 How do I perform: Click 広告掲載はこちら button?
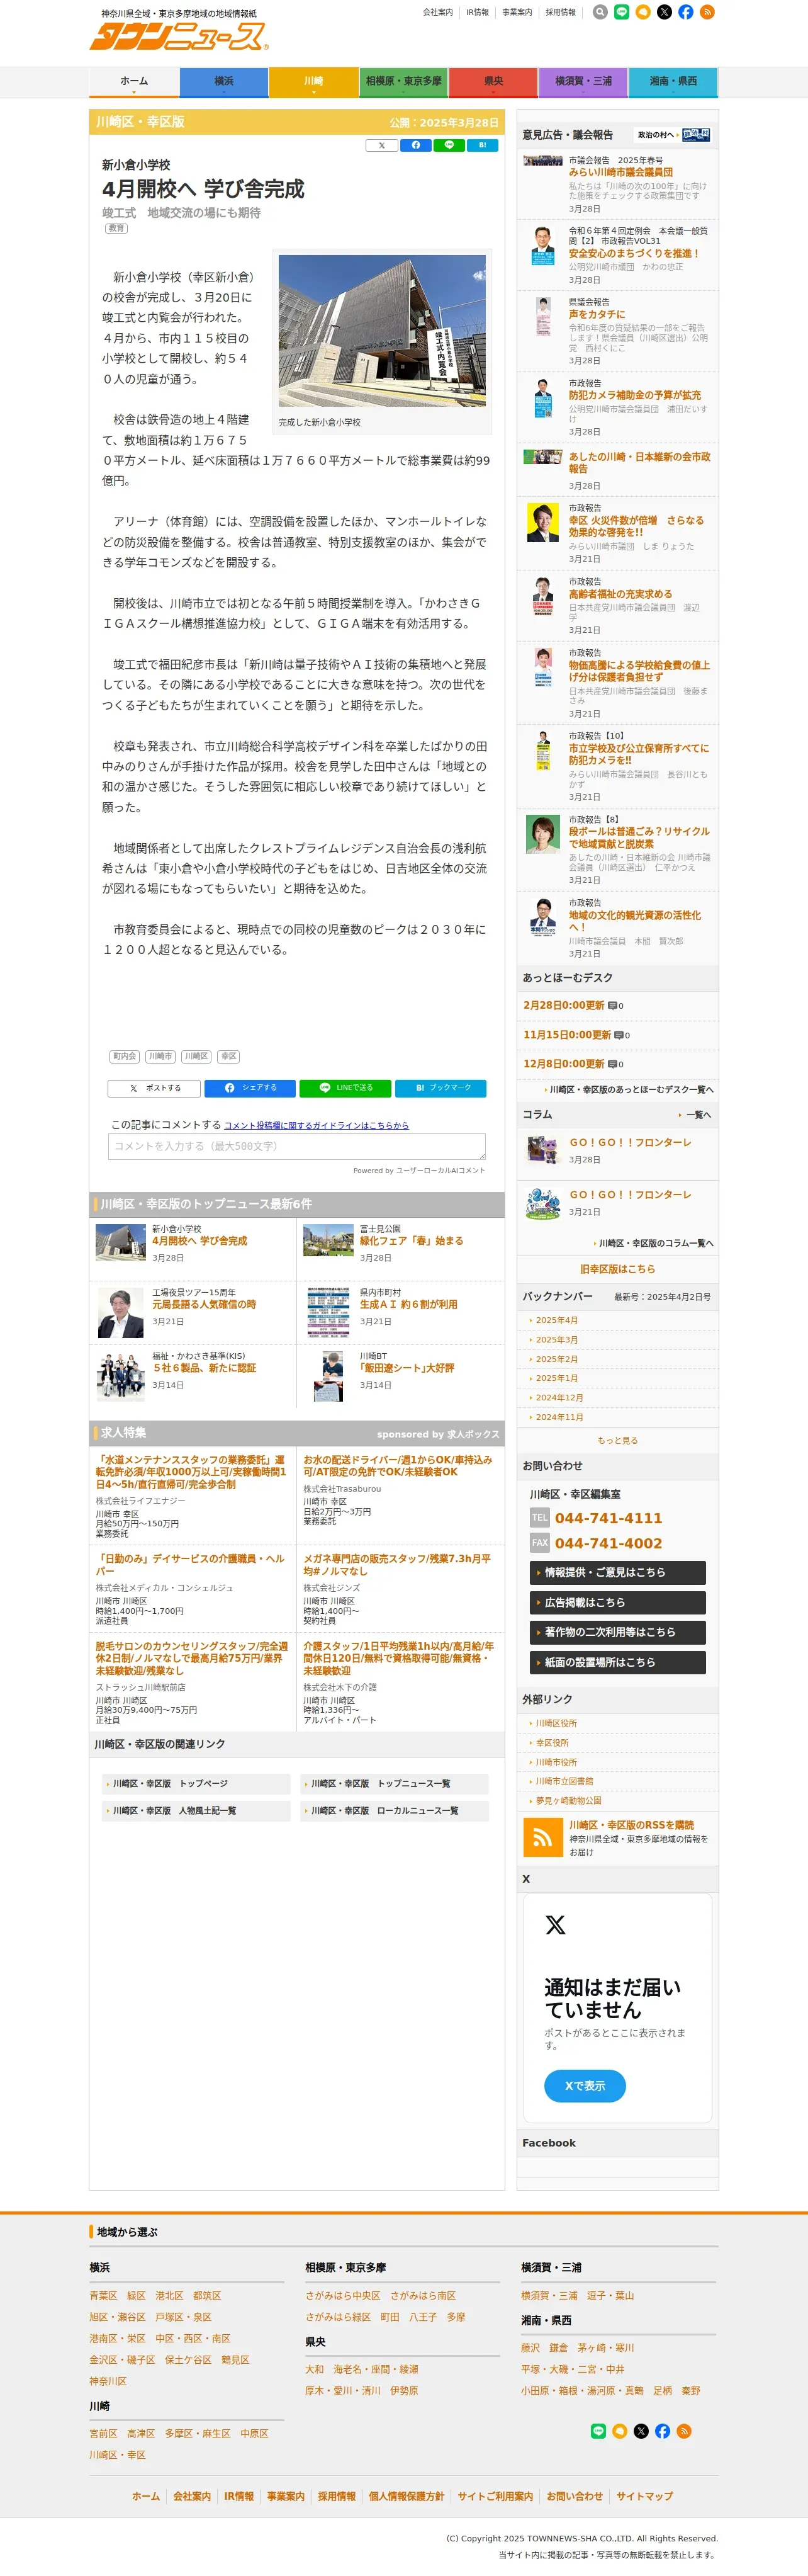(617, 1603)
